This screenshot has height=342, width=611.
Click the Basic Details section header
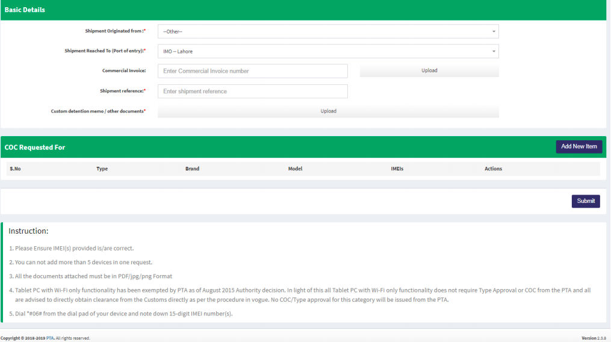click(x=25, y=10)
